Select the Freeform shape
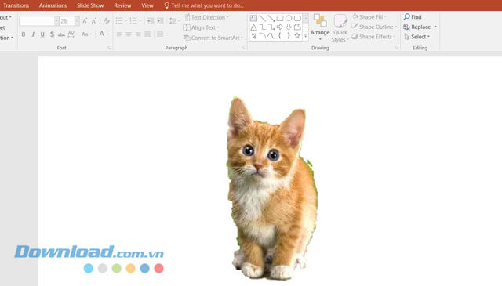Image resolution: width=502 pixels, height=286 pixels. [297, 27]
